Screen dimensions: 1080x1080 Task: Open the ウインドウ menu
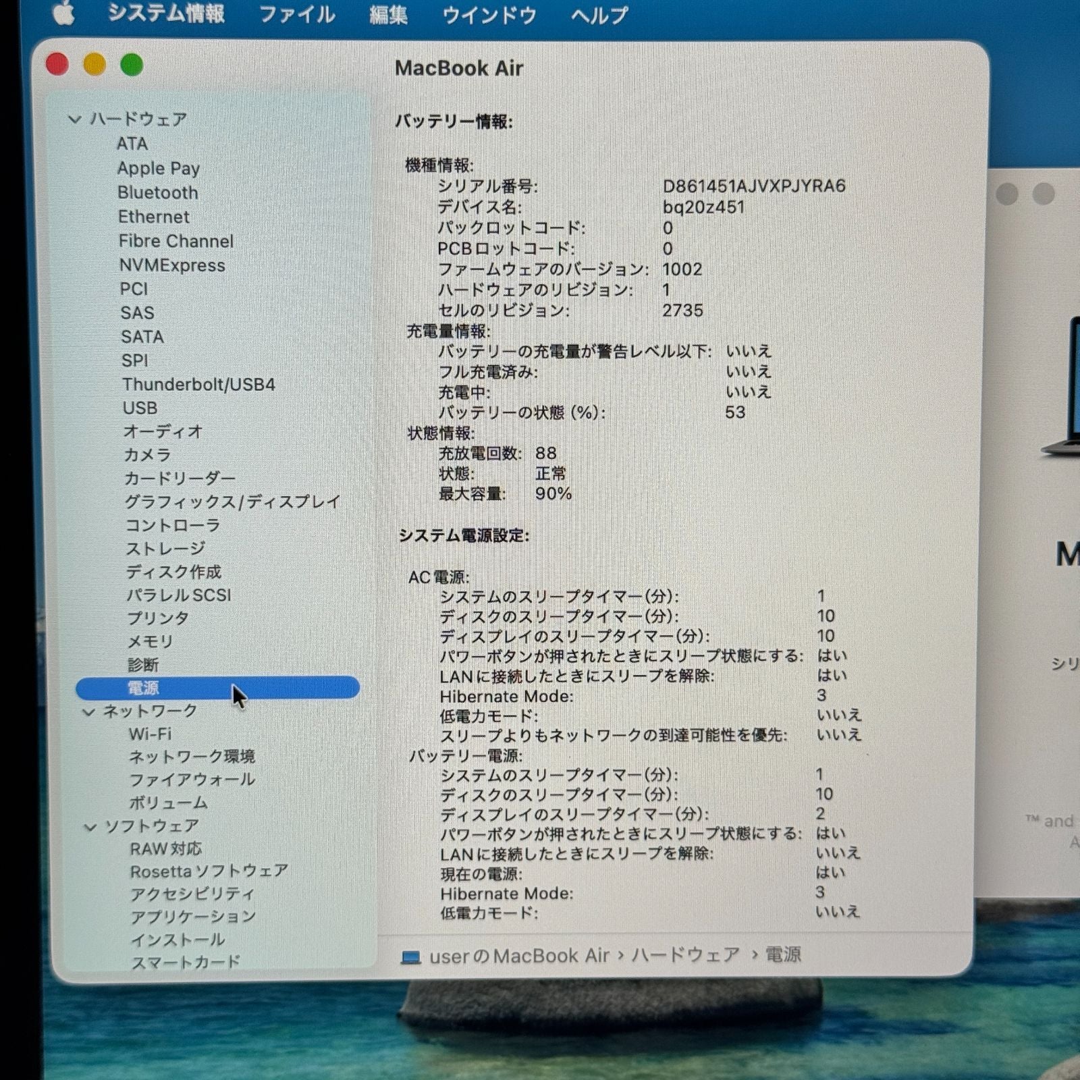(x=489, y=14)
